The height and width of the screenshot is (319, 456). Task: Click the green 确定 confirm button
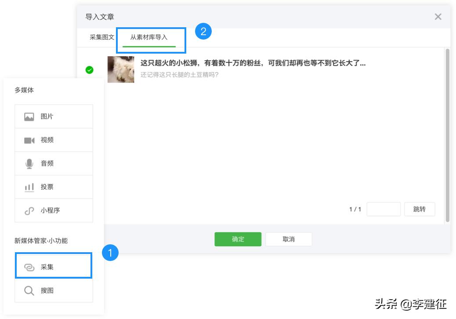coord(238,239)
